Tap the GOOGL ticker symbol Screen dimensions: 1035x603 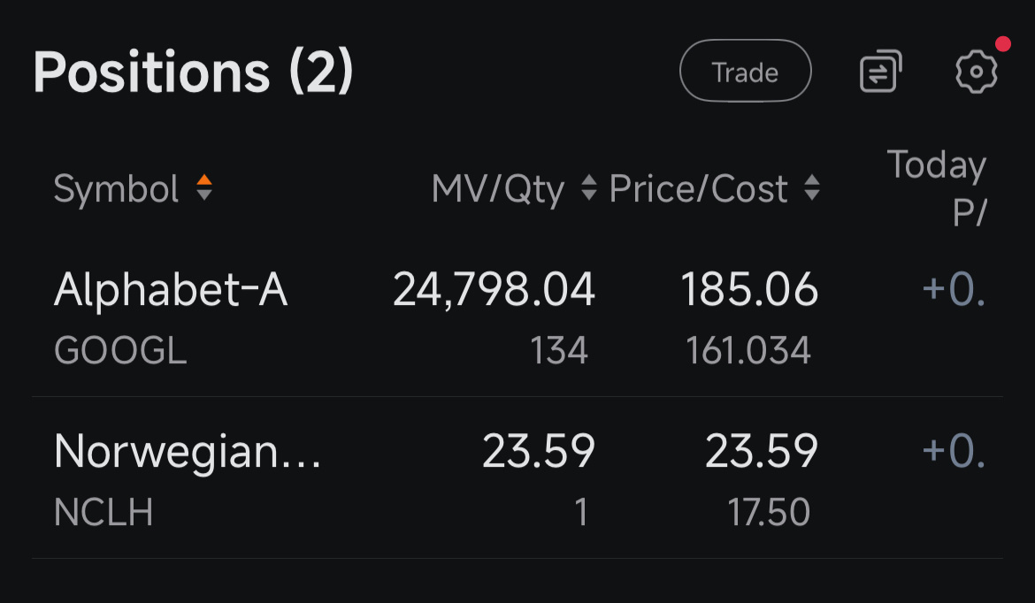(120, 352)
